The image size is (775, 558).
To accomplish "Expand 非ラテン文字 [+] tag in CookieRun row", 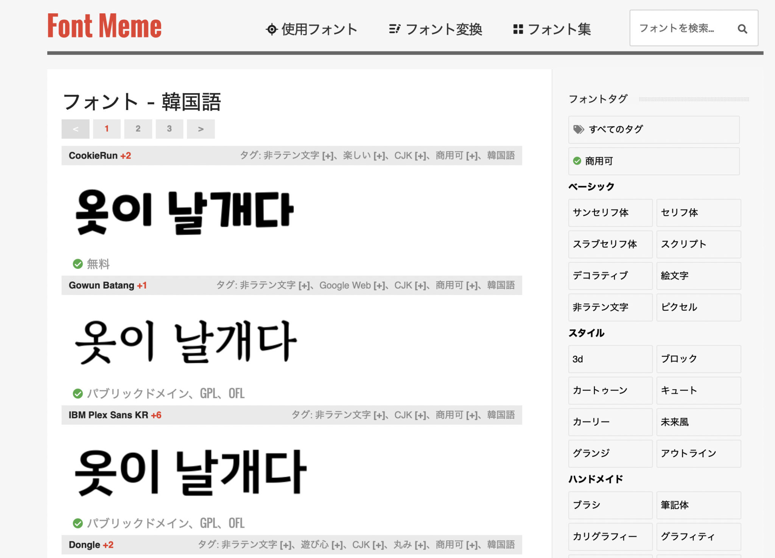I will pos(328,156).
